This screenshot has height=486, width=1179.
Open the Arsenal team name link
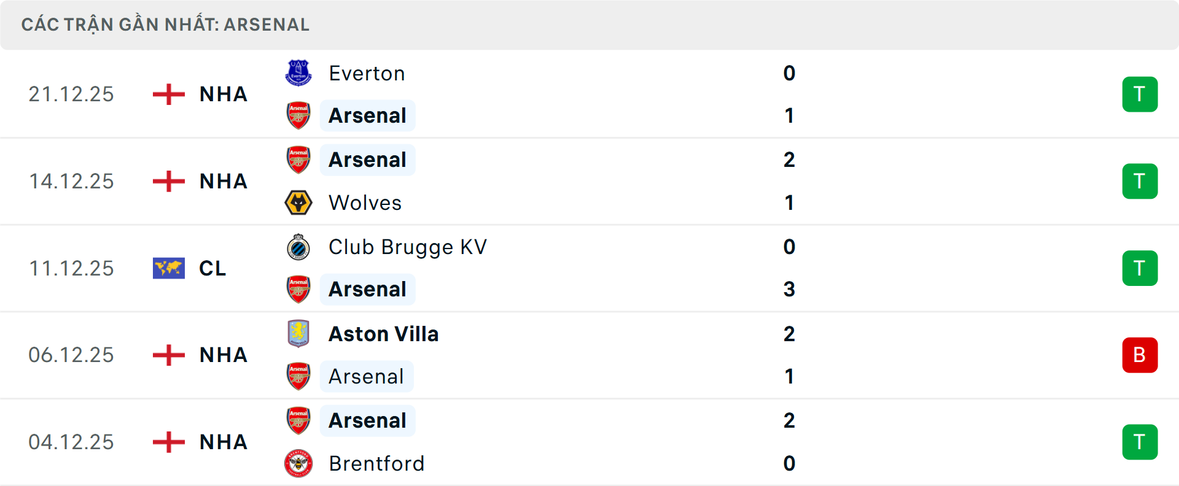[367, 115]
